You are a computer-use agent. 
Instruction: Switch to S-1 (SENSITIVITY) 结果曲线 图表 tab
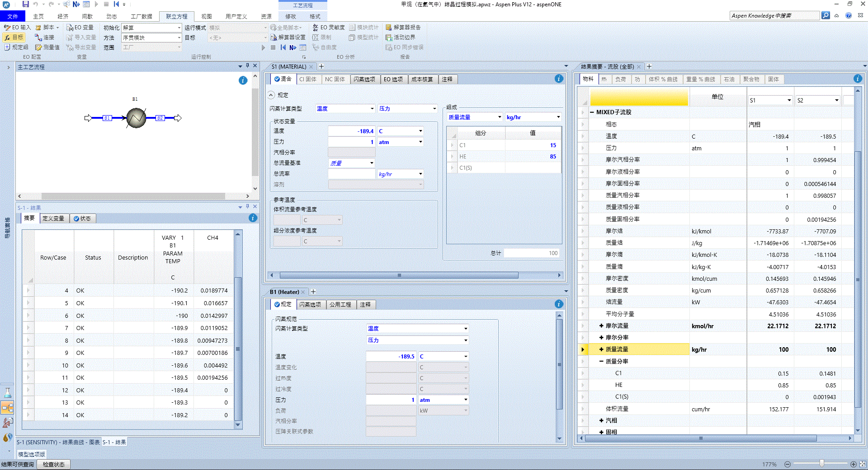pos(58,442)
